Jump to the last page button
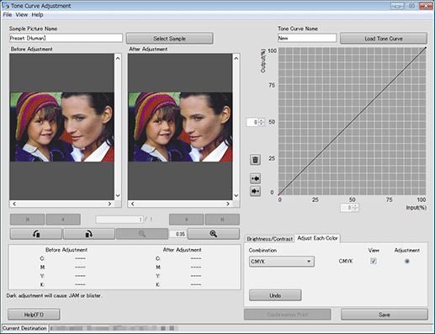Image resolution: width=435 pixels, height=334 pixels. (222, 220)
